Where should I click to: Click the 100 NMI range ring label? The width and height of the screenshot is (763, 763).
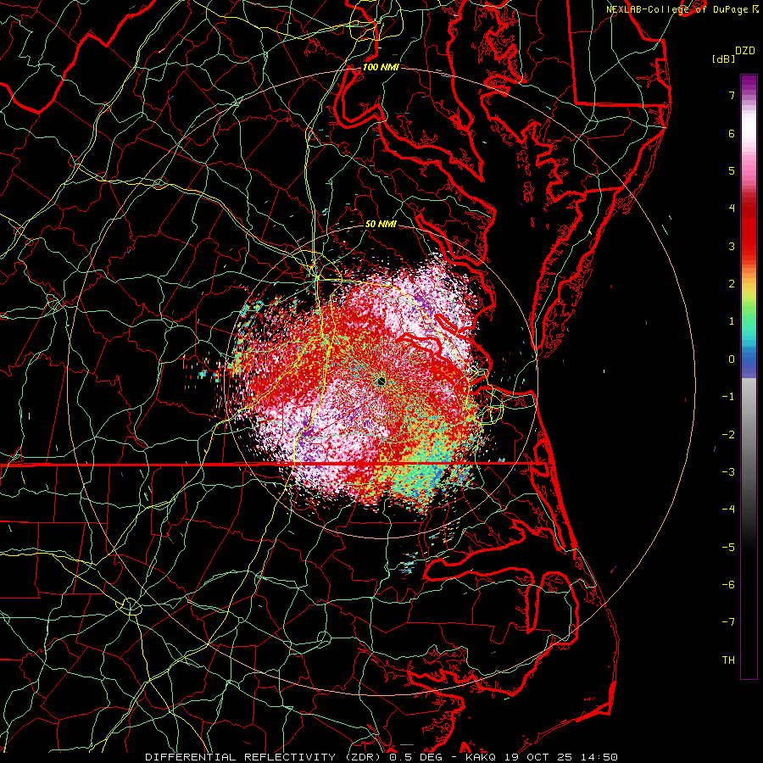coord(381,67)
